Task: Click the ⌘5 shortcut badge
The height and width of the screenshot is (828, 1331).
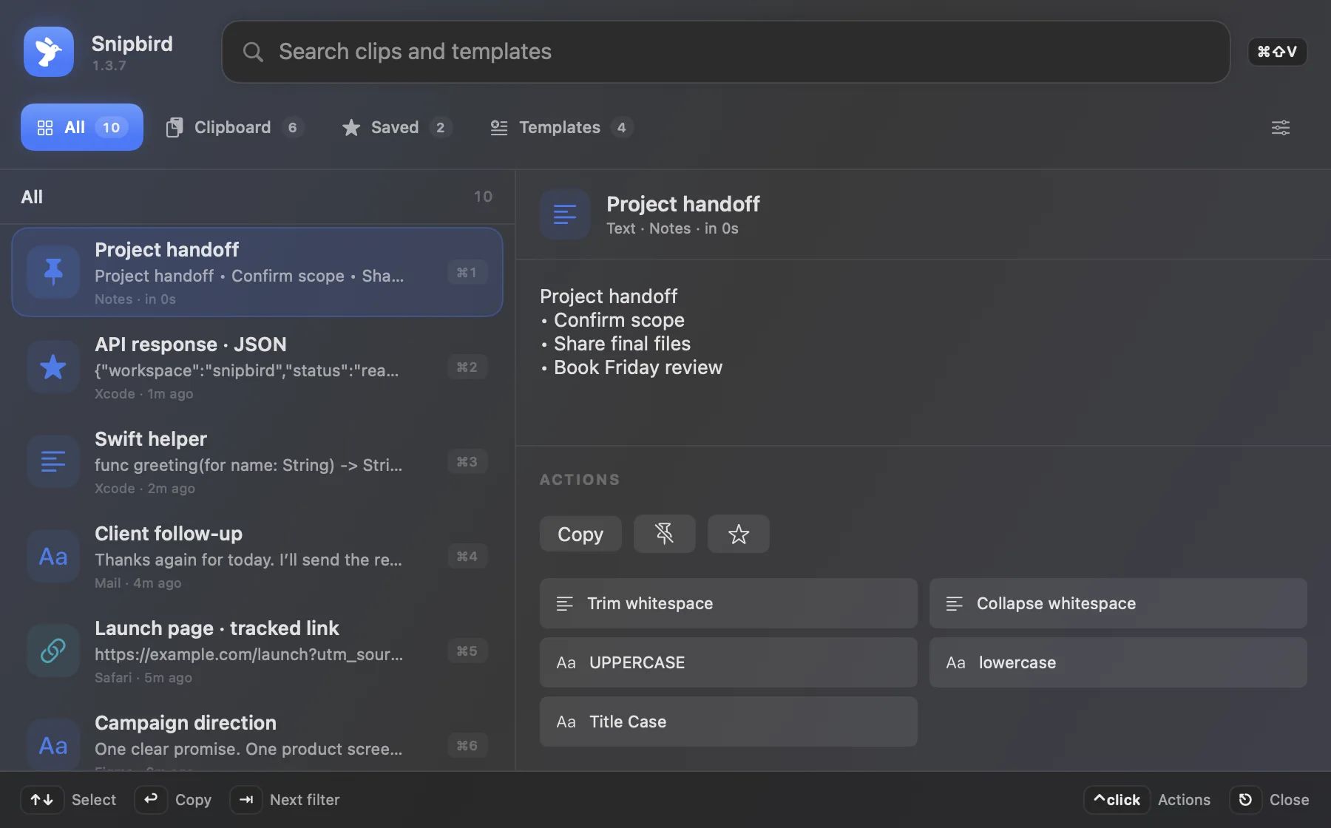Action: [467, 651]
